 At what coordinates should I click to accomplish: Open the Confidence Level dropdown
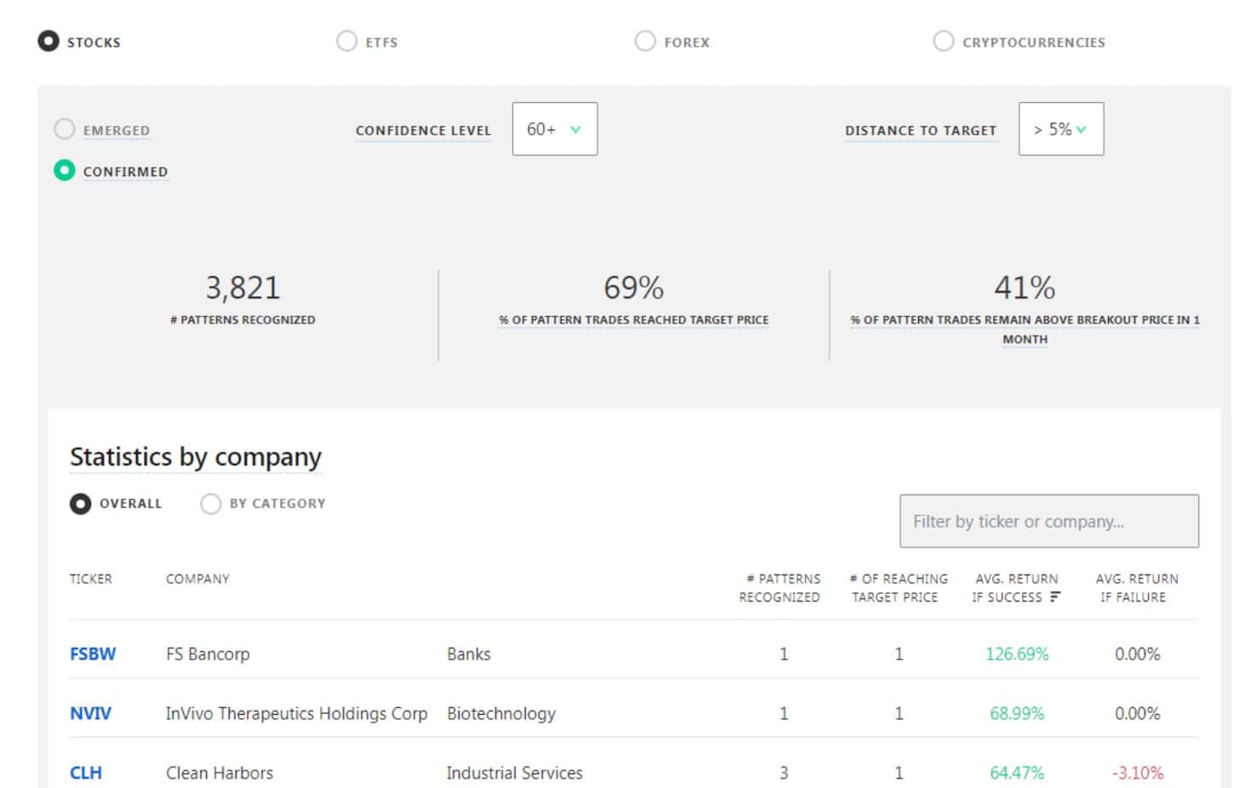coord(555,129)
